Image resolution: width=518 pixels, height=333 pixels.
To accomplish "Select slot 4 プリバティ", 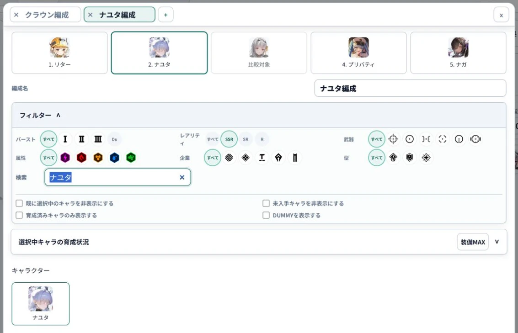I will click(x=358, y=53).
